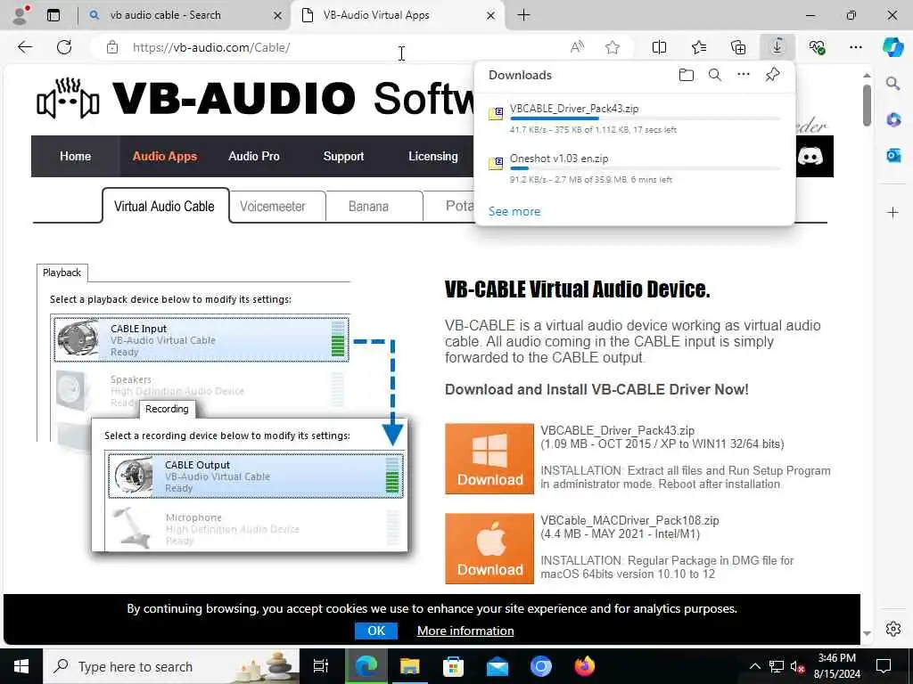This screenshot has height=684, width=913.
Task: Open Browser essentials heart icon
Action: click(817, 47)
